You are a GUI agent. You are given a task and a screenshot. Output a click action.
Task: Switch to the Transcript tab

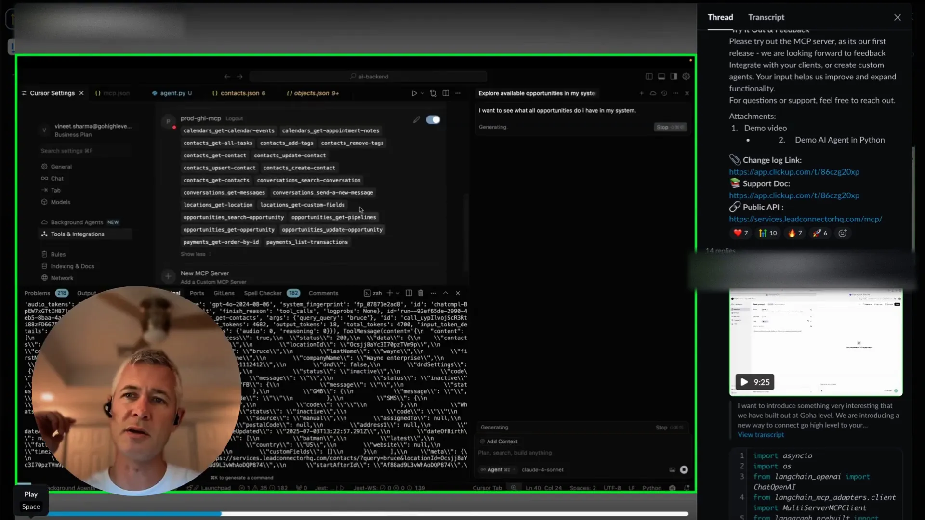766,17
